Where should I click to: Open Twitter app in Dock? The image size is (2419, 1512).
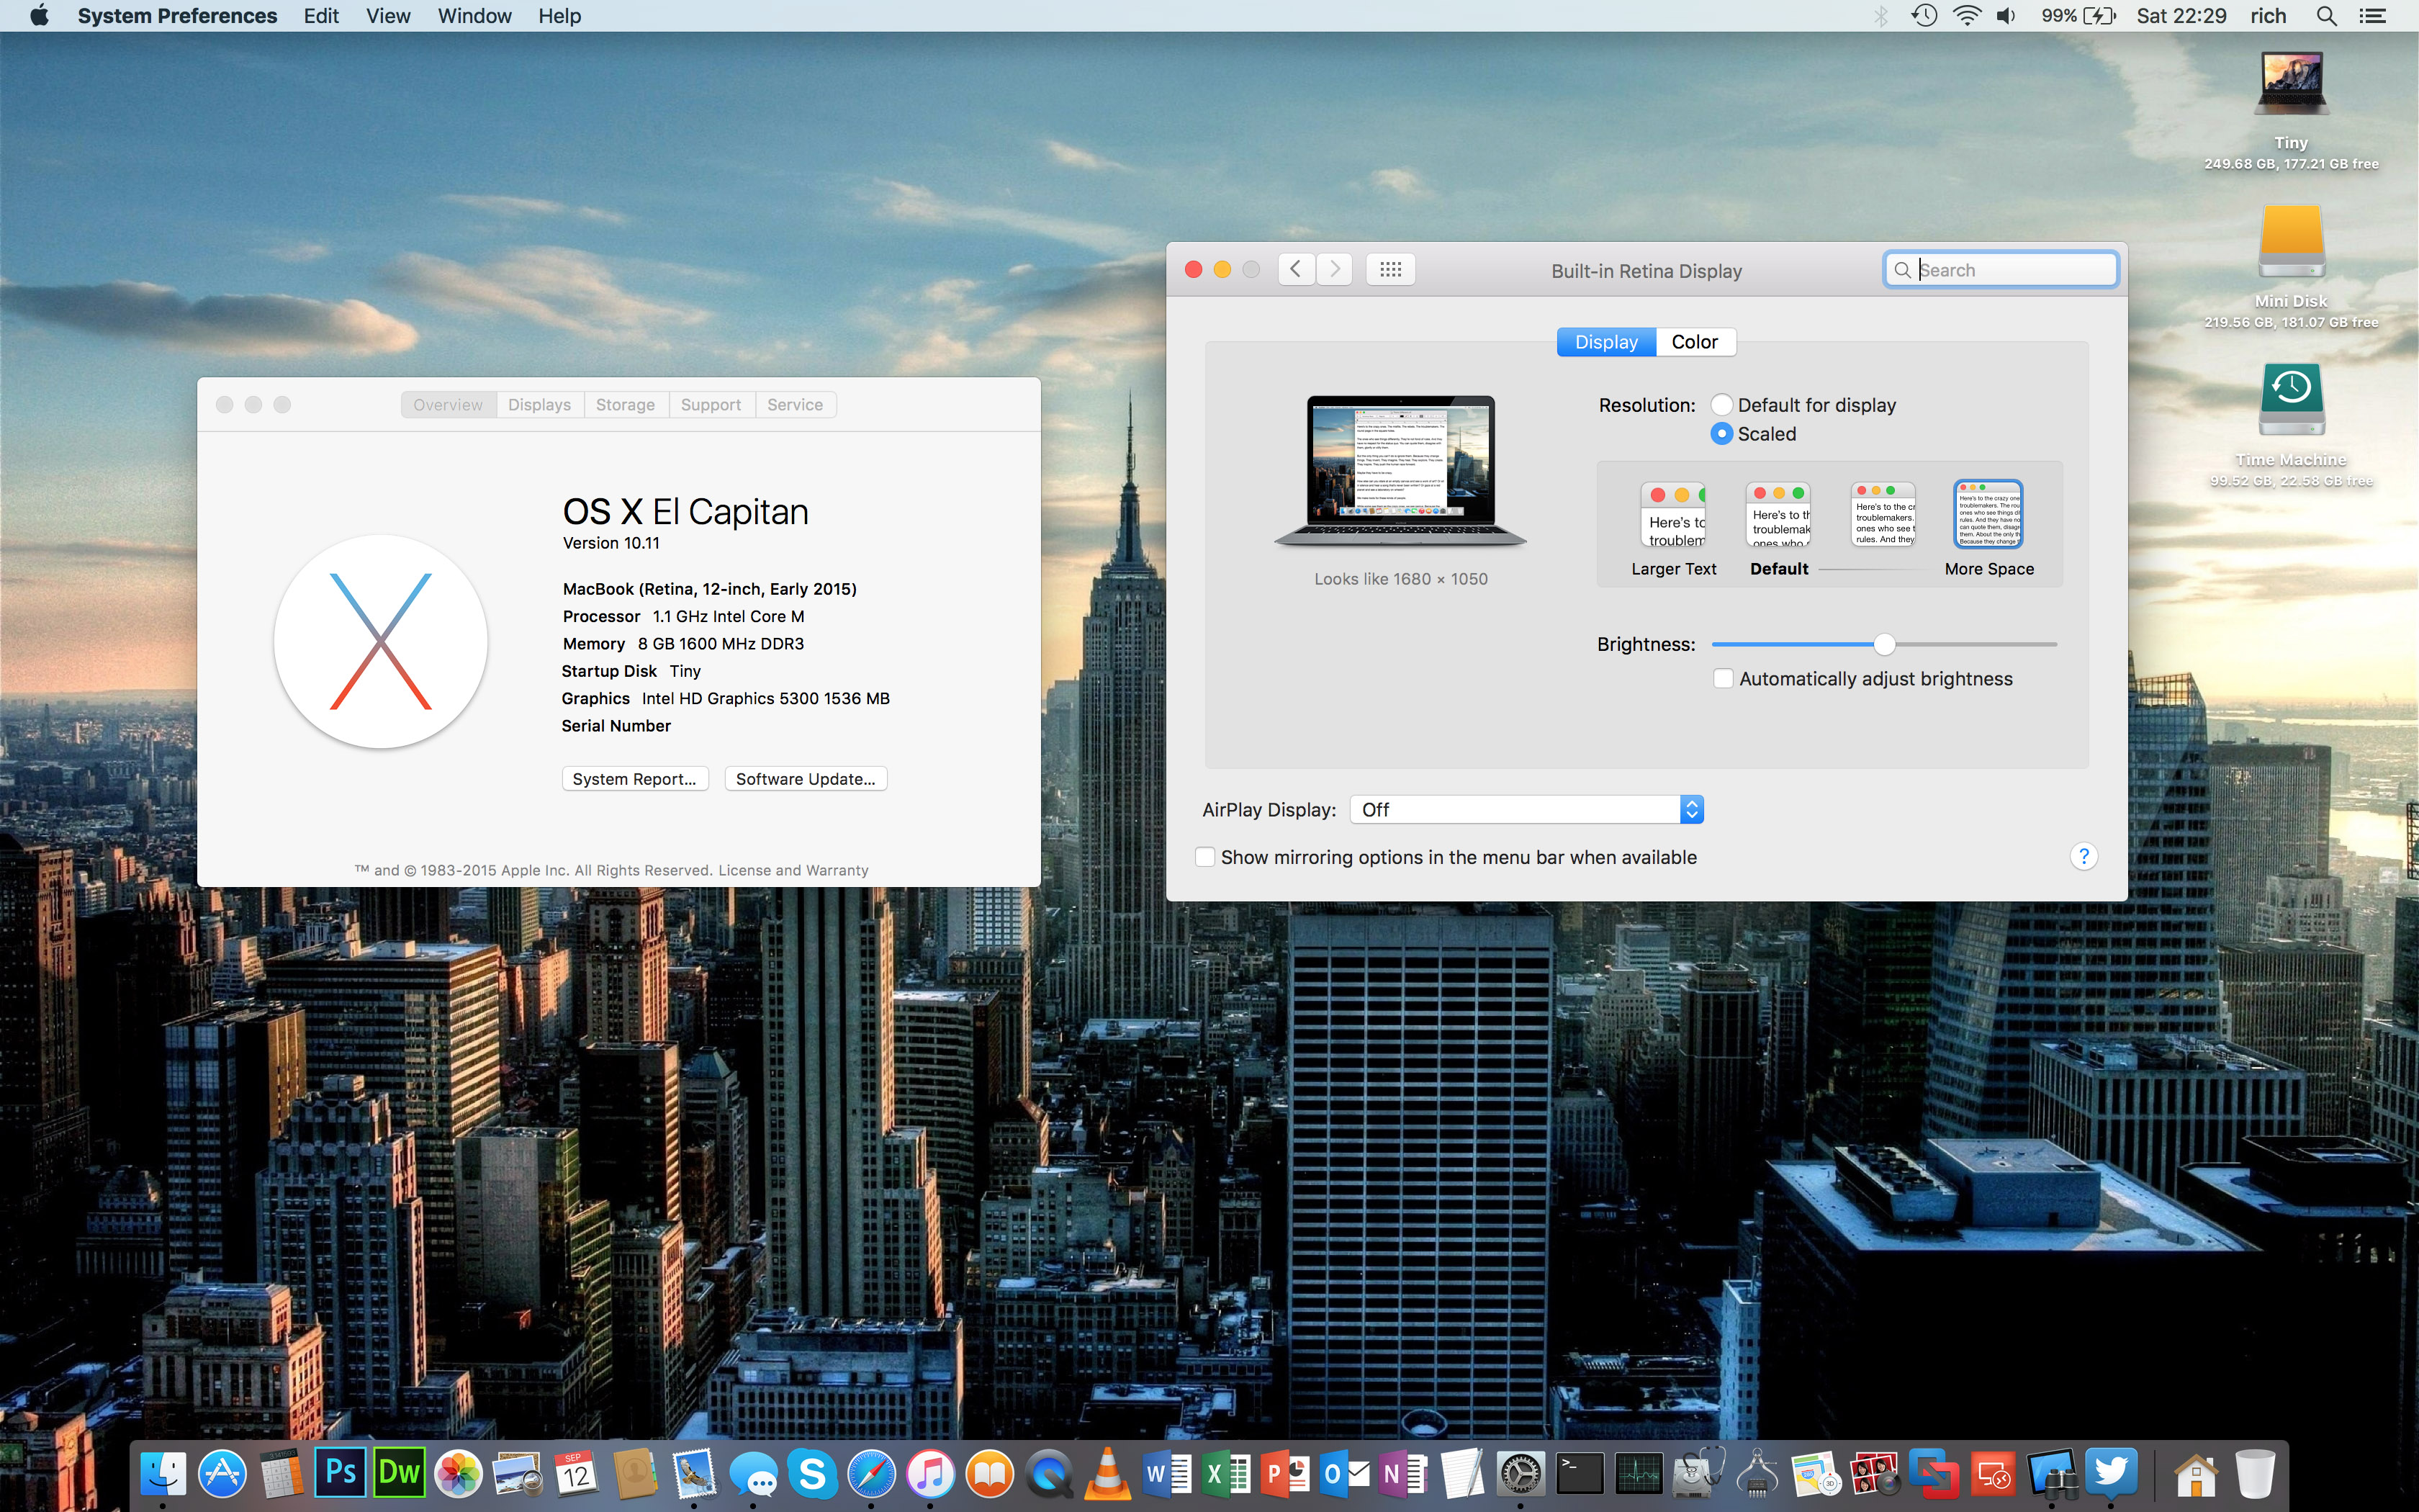pos(2111,1473)
